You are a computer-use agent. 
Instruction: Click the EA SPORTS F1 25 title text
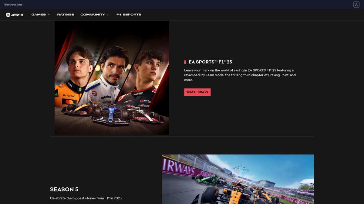(x=210, y=62)
